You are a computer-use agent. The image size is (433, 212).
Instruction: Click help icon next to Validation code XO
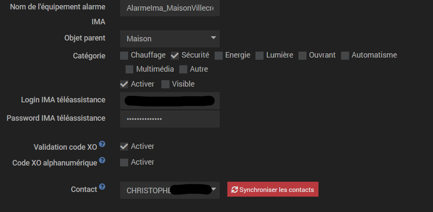click(x=102, y=144)
